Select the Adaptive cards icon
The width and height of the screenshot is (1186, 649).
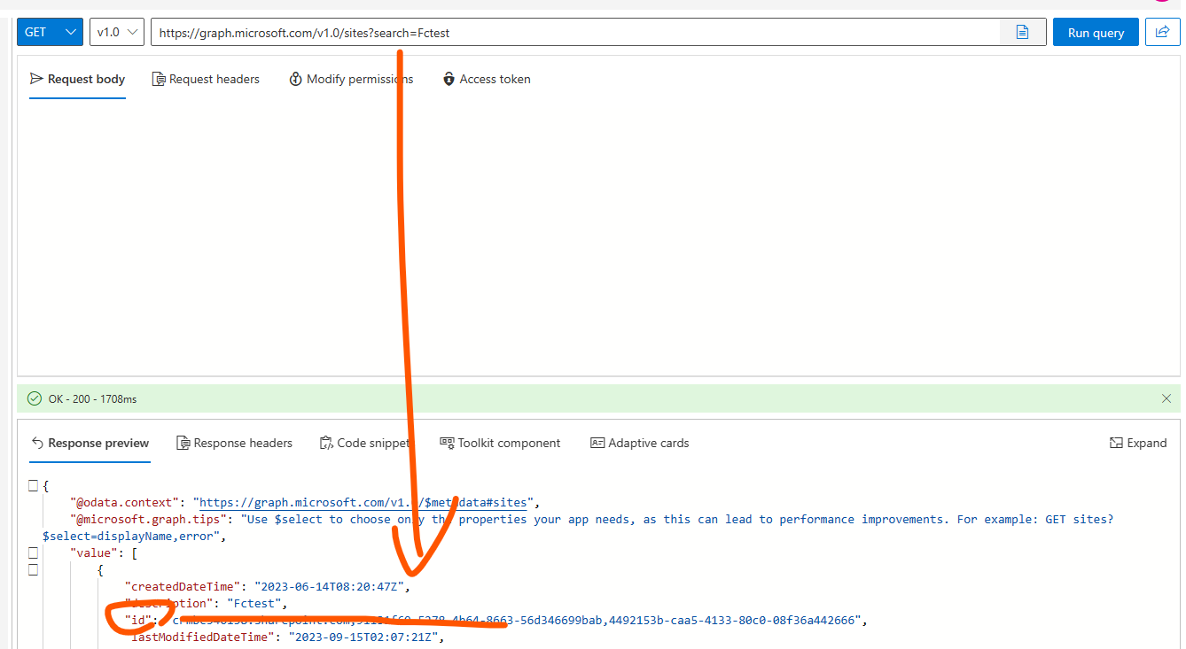(x=597, y=443)
